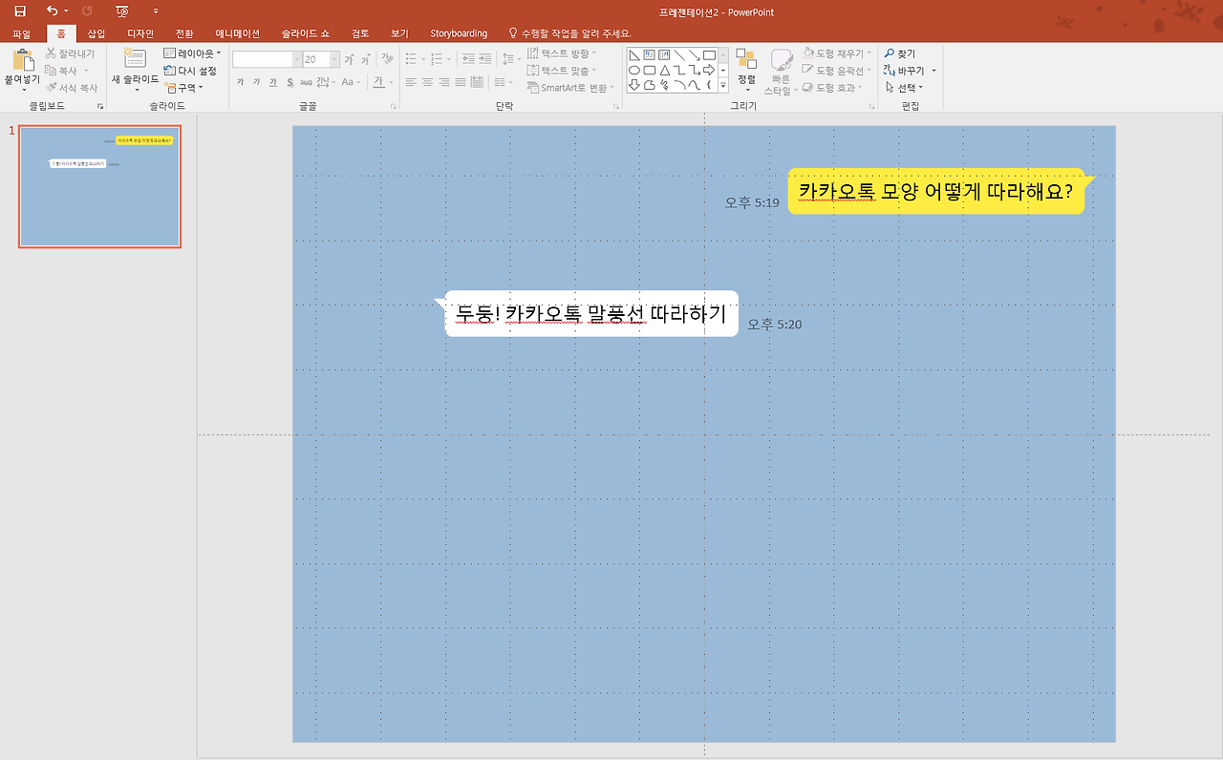The width and height of the screenshot is (1223, 760).
Task: Expand the shapes gallery More arrow
Action: [x=723, y=86]
